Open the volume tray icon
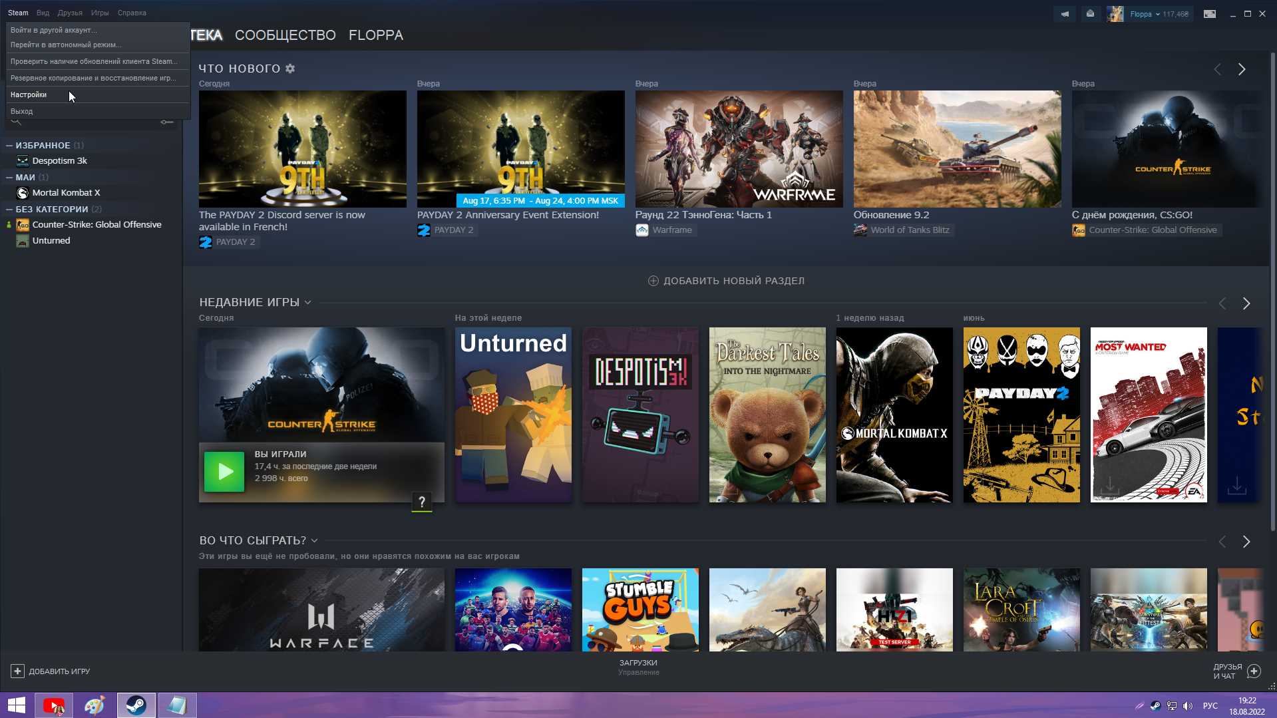Screen dimensions: 1277x718 click(x=1188, y=706)
